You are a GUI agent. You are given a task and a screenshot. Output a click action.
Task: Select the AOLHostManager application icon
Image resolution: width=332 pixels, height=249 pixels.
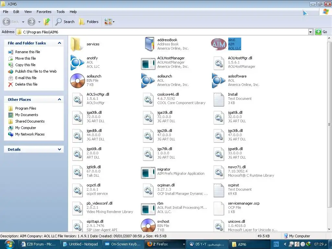(x=148, y=64)
